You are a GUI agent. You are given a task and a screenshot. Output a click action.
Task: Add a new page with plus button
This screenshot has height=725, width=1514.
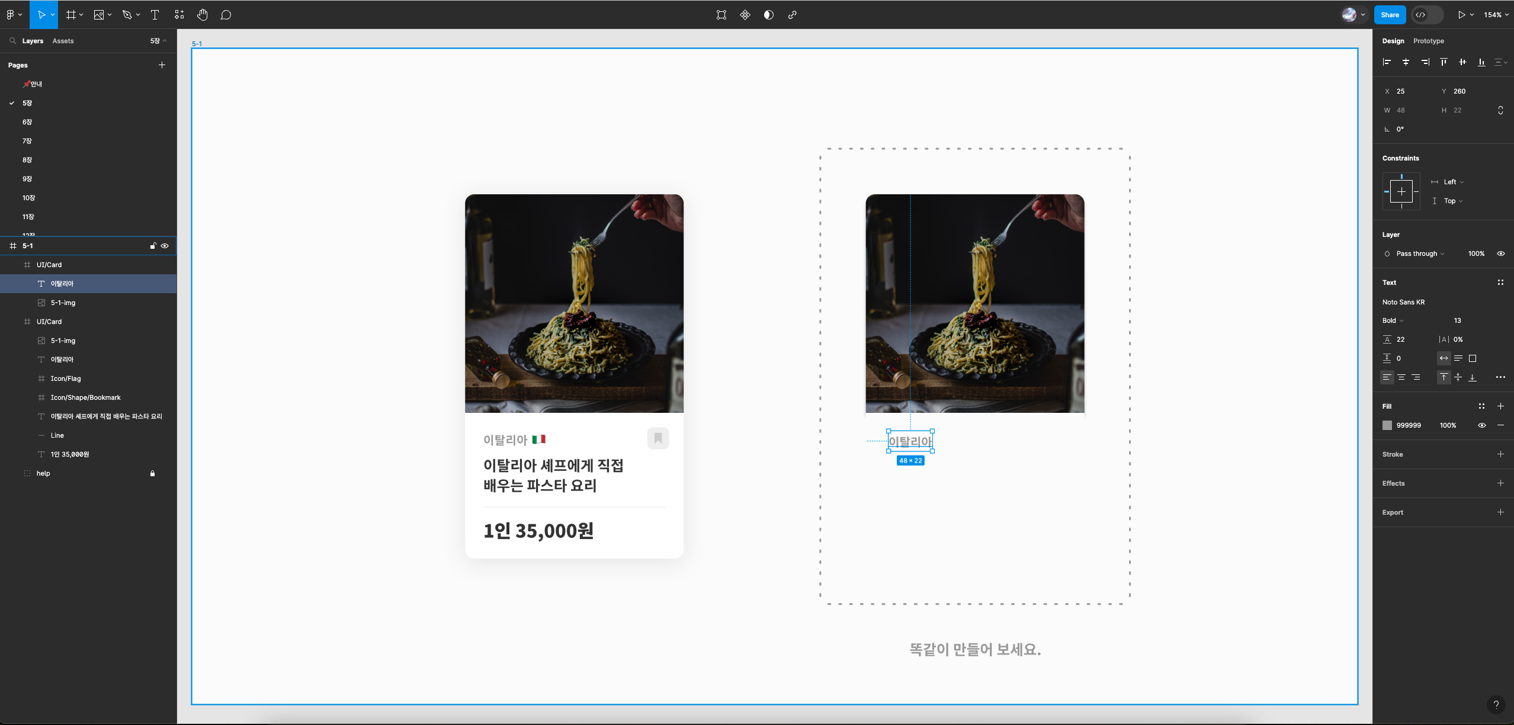162,65
